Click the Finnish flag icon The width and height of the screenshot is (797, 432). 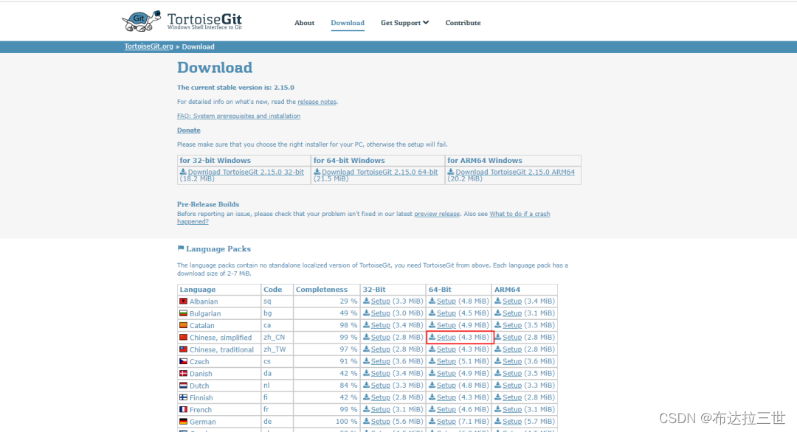click(x=184, y=397)
